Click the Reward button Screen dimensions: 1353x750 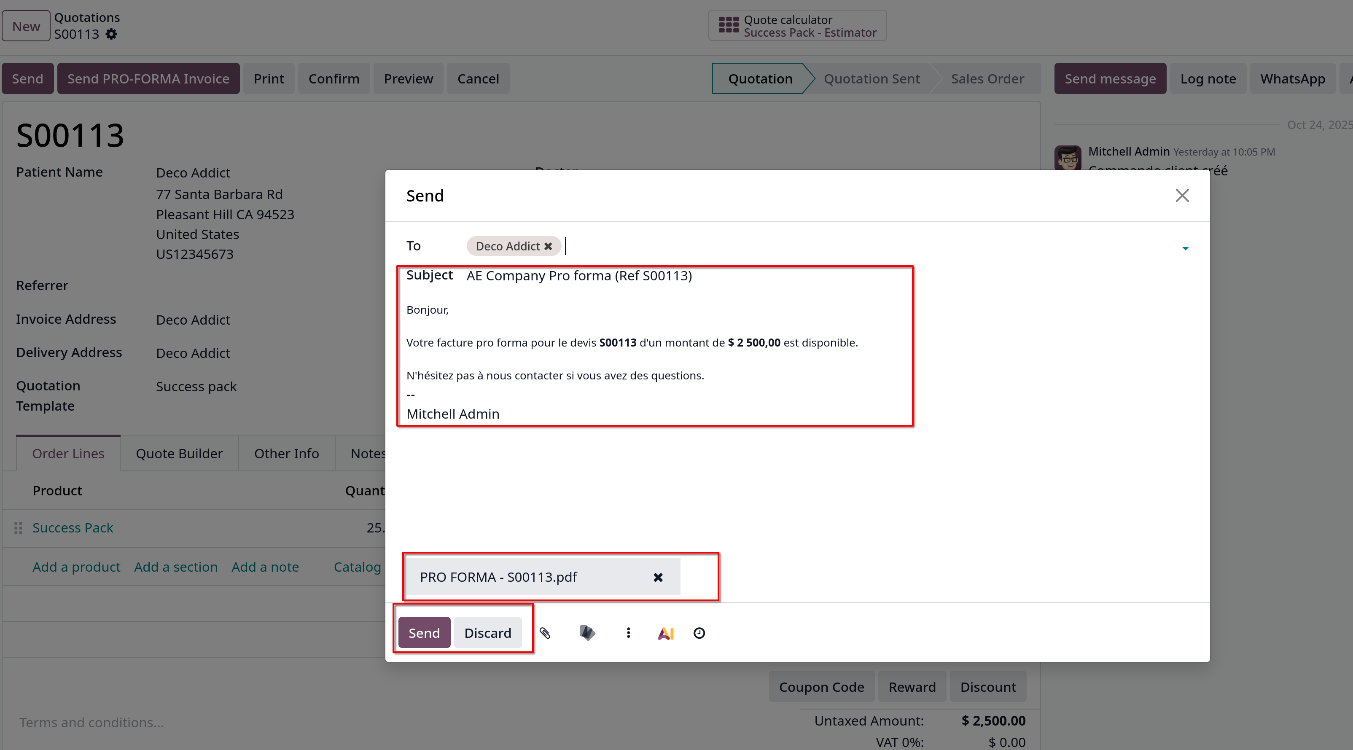[912, 686]
